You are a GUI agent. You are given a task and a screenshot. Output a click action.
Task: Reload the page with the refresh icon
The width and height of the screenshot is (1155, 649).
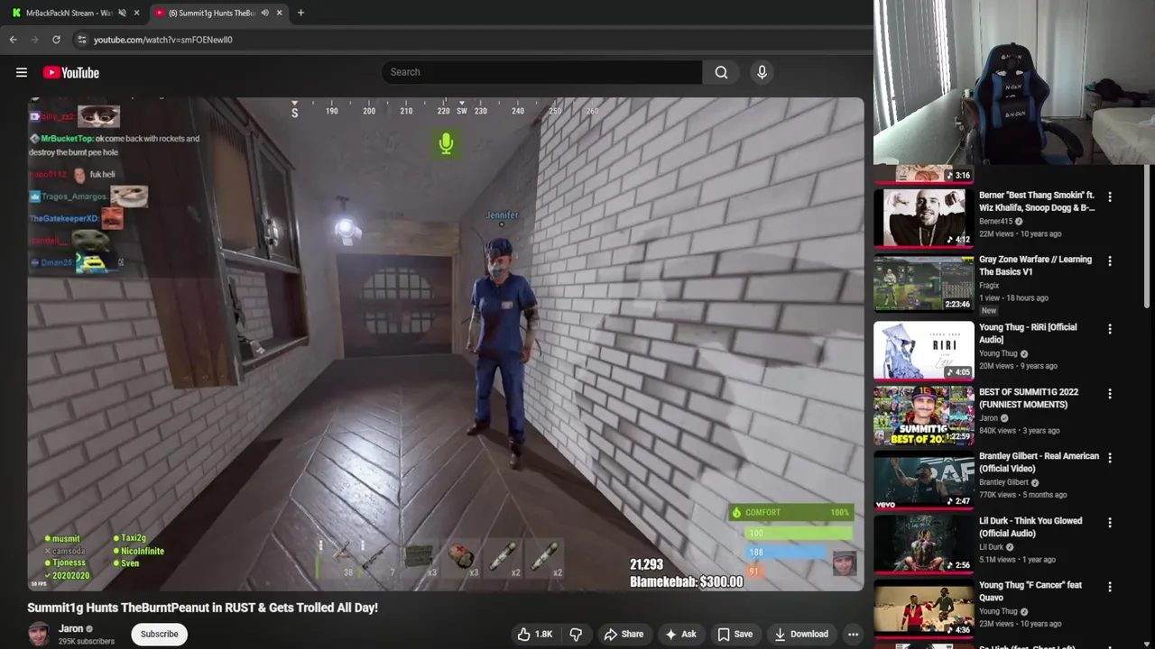click(56, 40)
